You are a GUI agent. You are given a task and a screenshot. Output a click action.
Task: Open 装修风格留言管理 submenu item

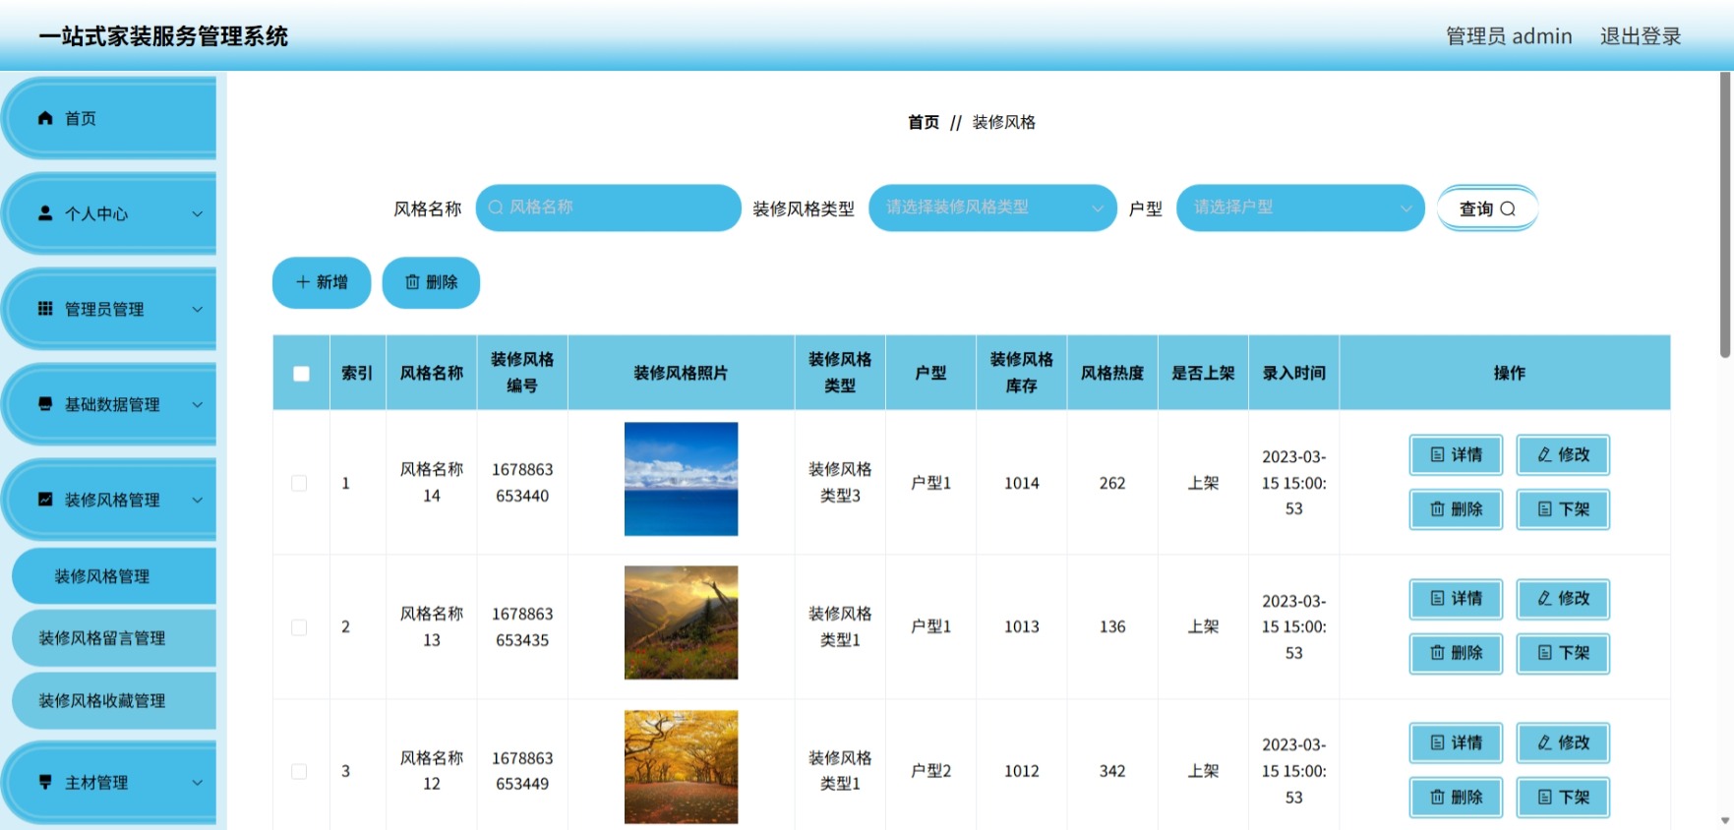click(x=114, y=638)
